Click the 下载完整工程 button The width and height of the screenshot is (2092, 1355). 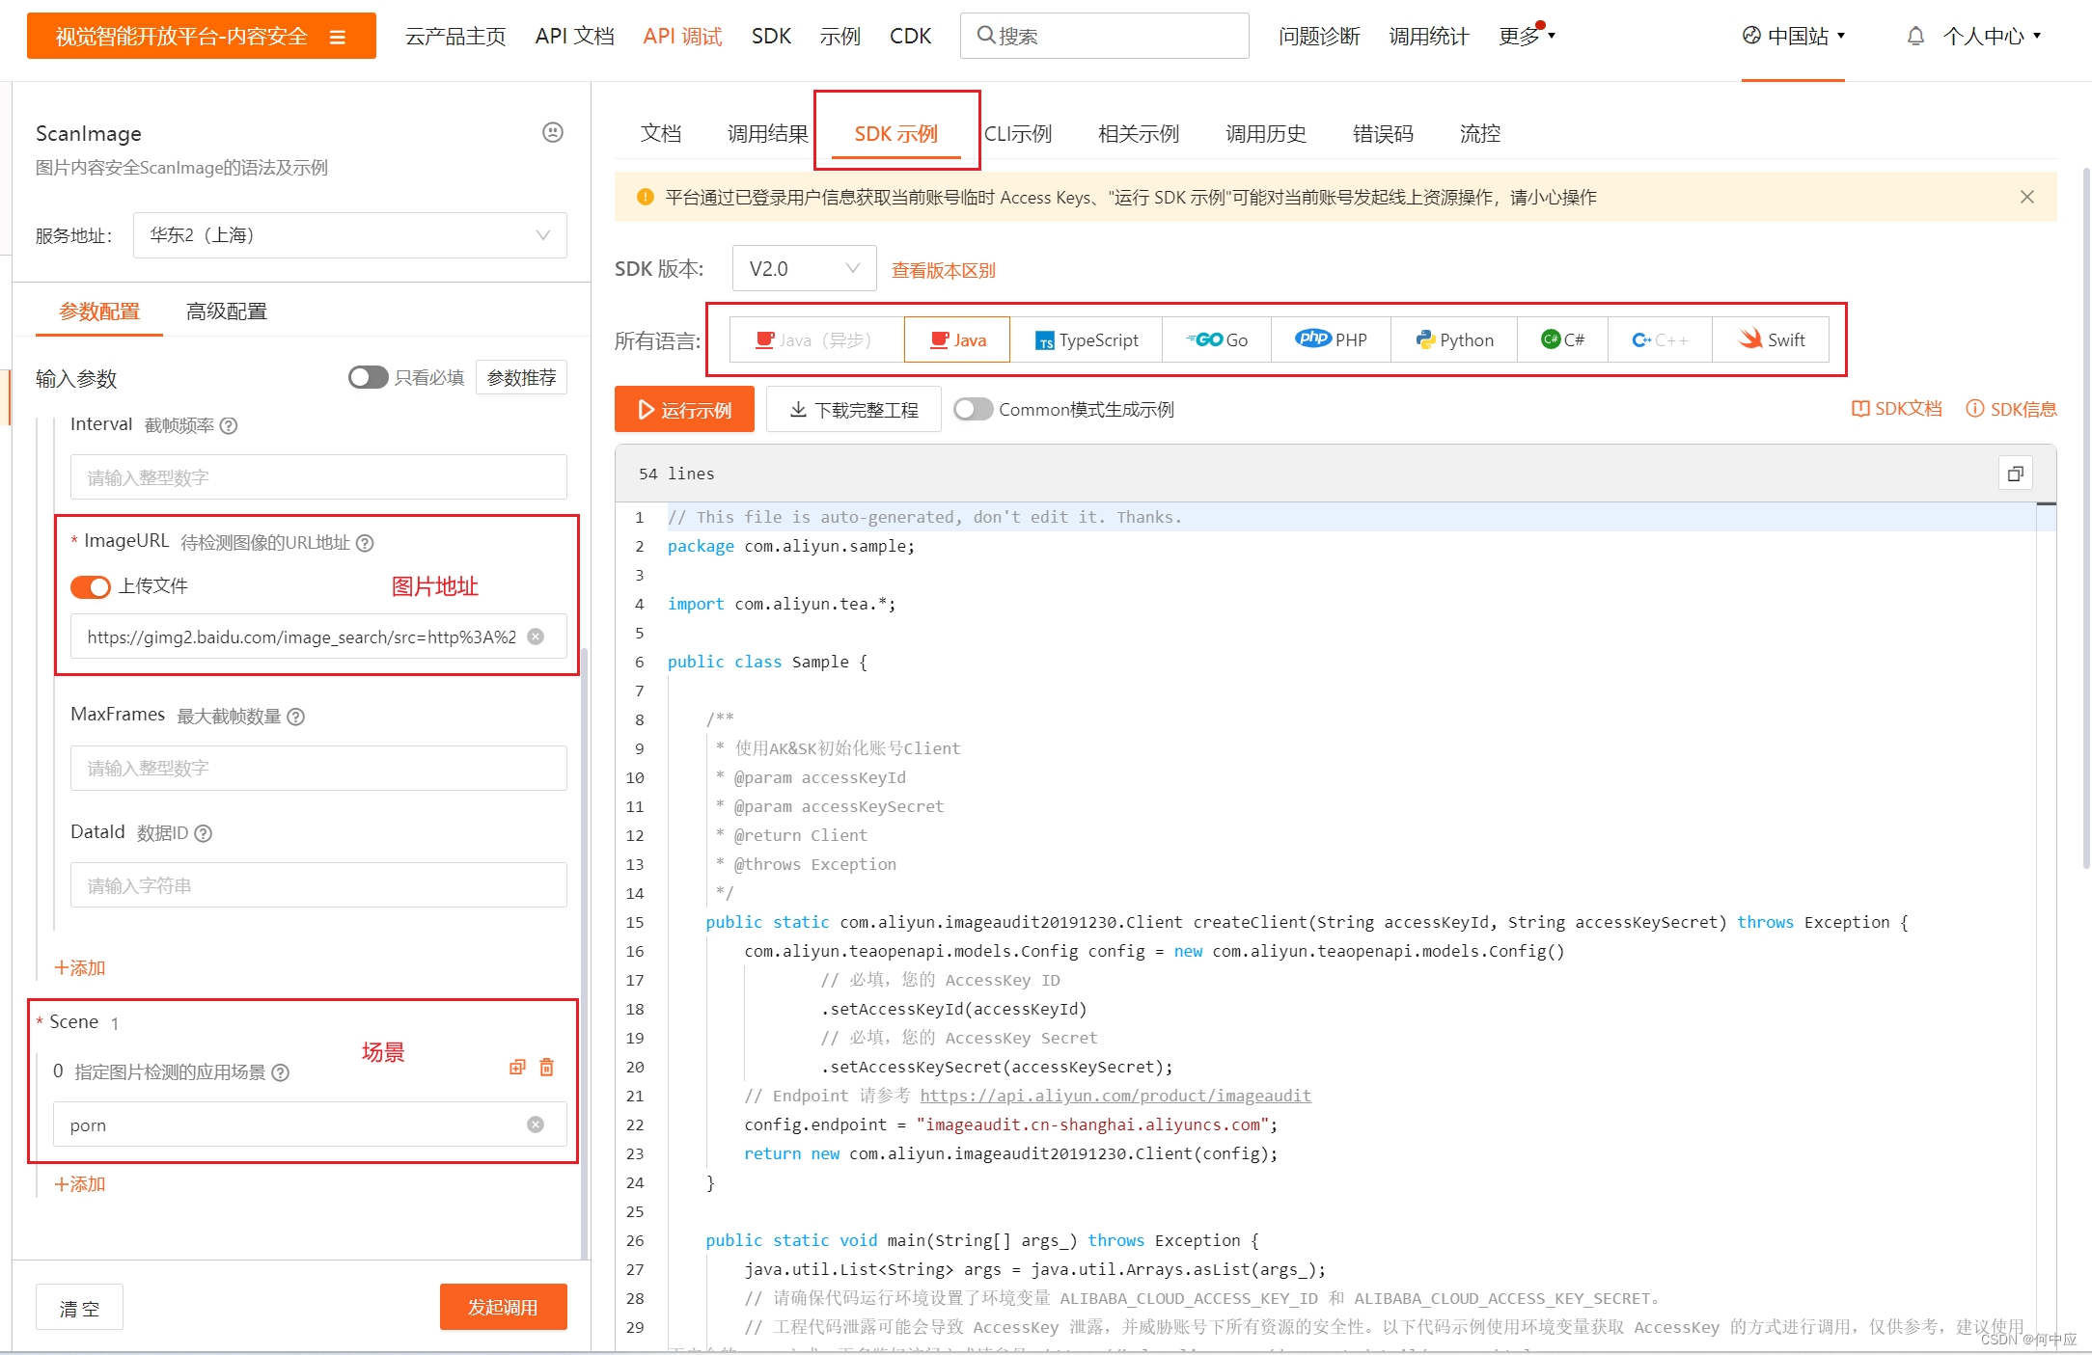(853, 409)
